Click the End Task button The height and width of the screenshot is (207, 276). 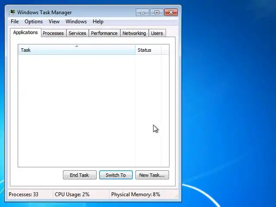point(79,175)
